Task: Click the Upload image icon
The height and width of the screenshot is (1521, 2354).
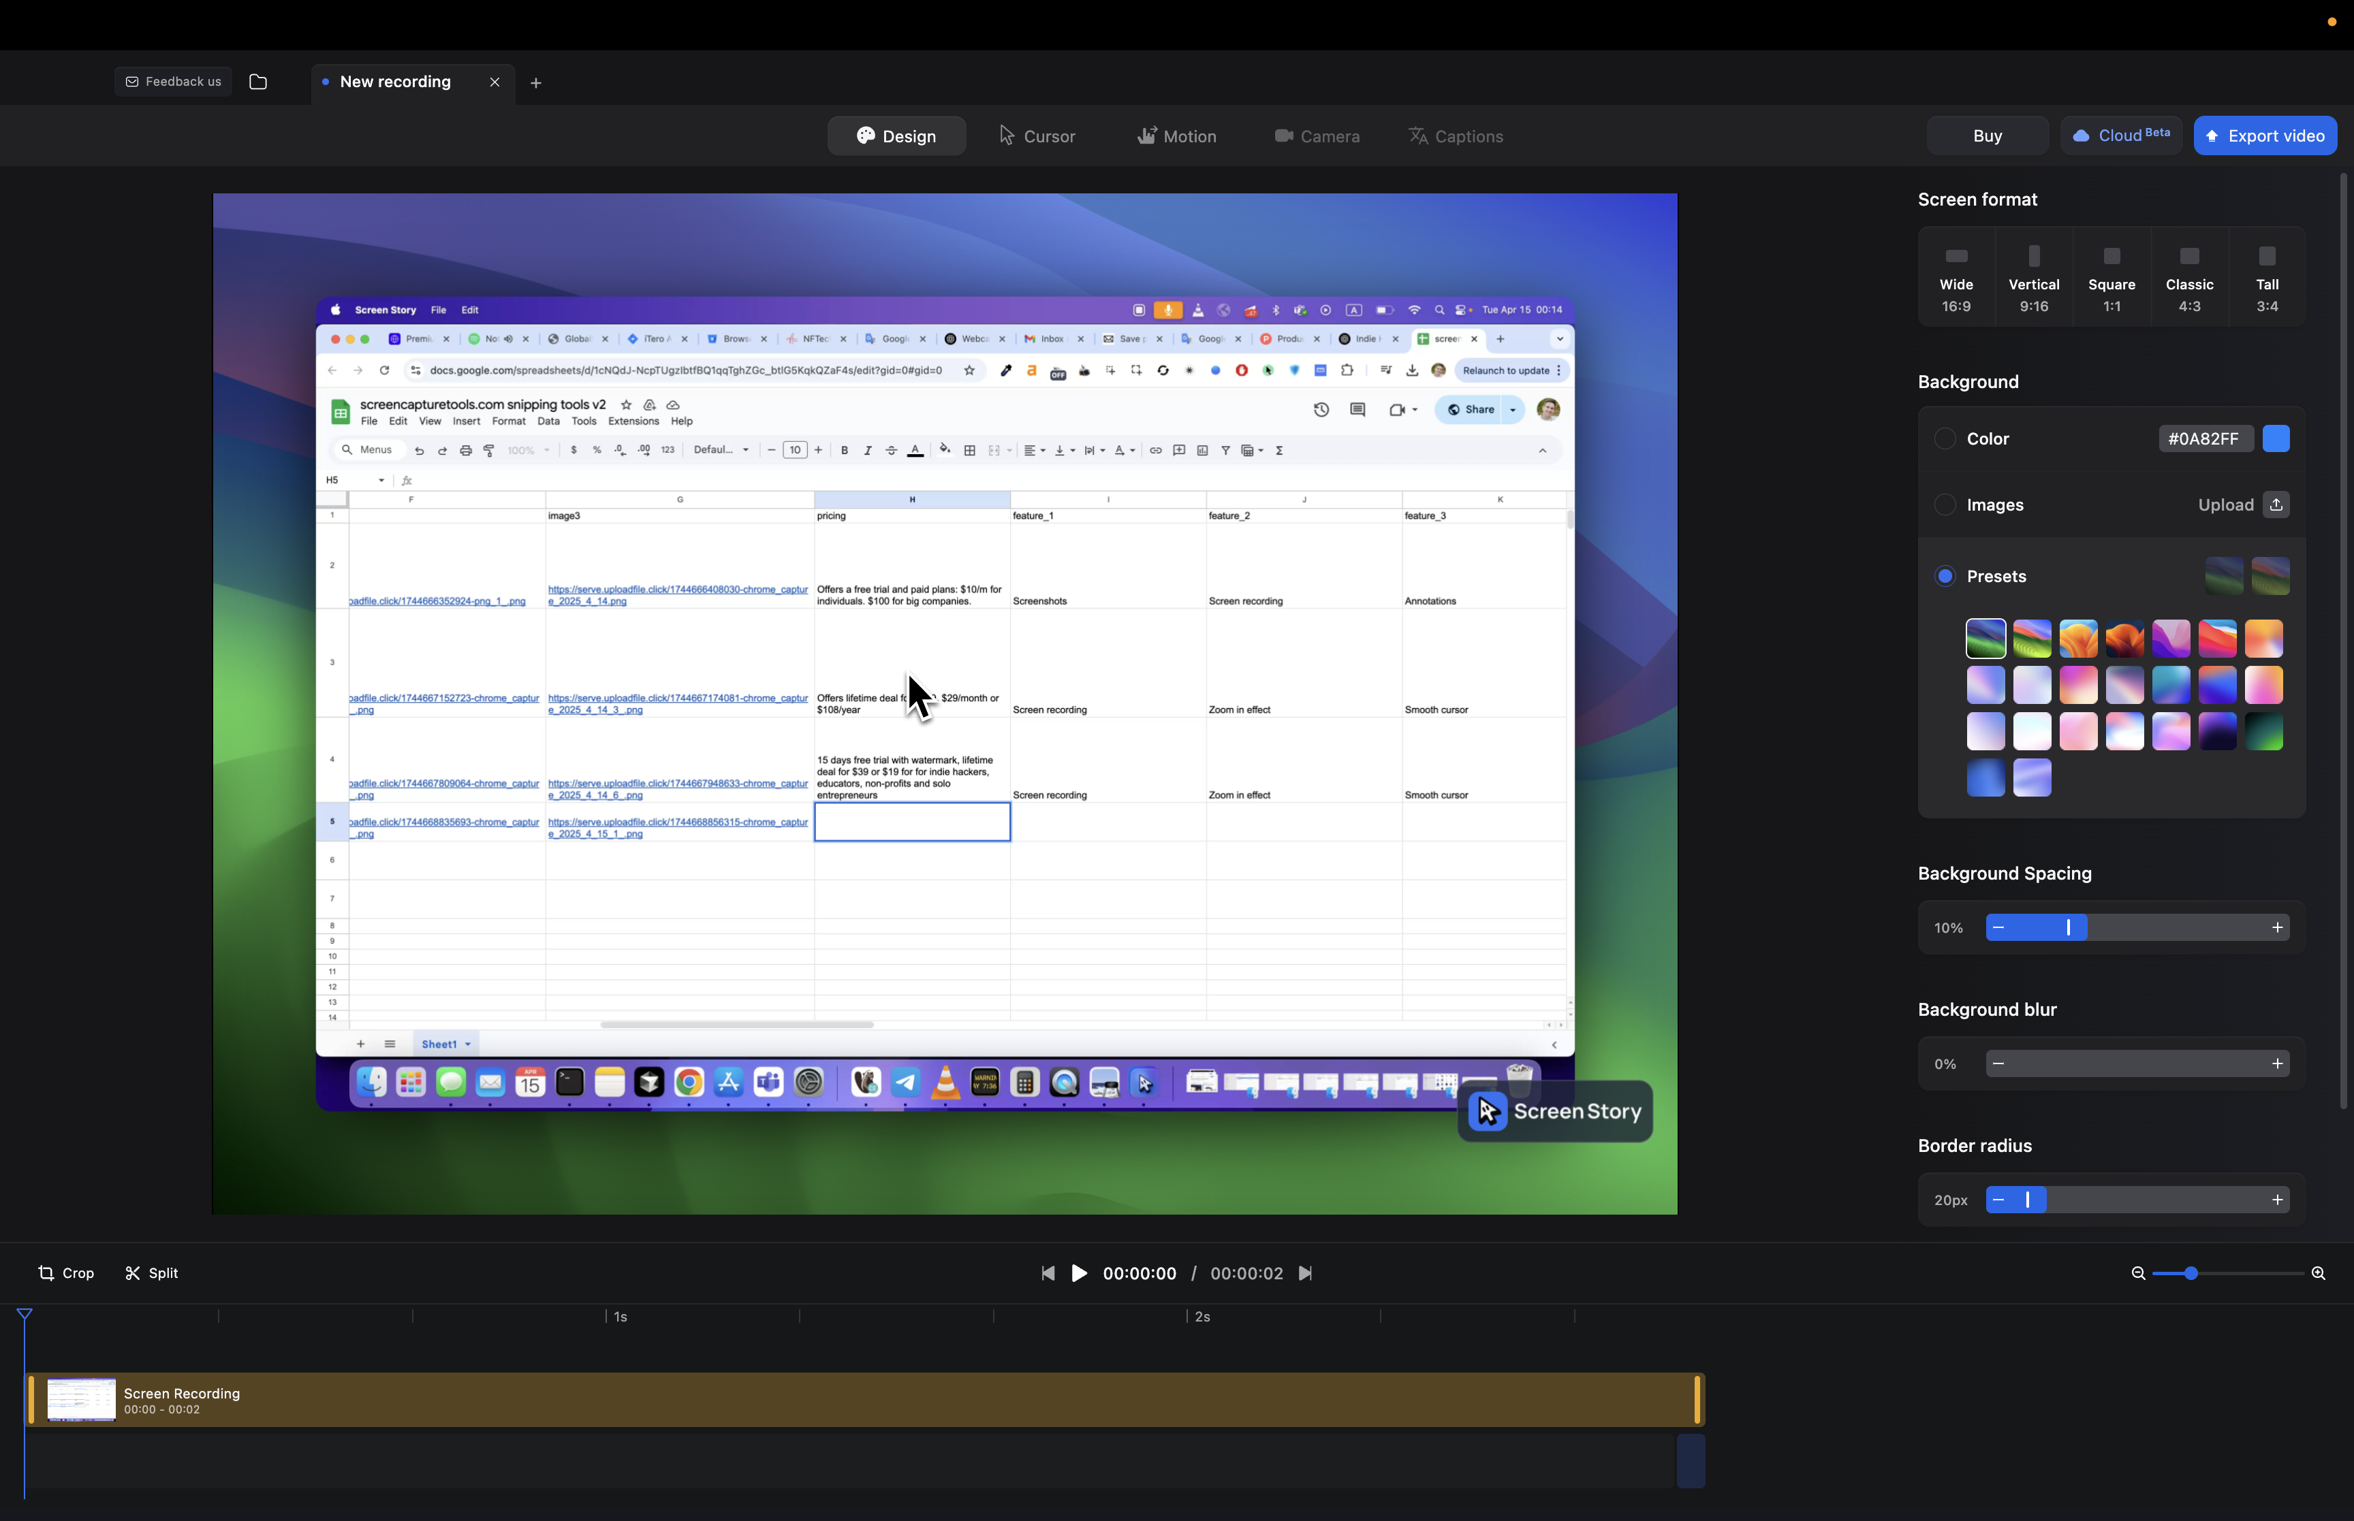Action: pyautogui.click(x=2276, y=505)
